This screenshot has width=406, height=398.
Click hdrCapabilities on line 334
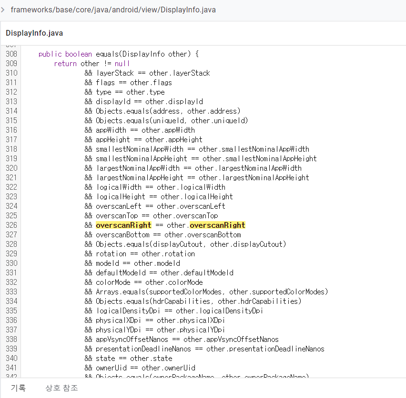(x=181, y=301)
